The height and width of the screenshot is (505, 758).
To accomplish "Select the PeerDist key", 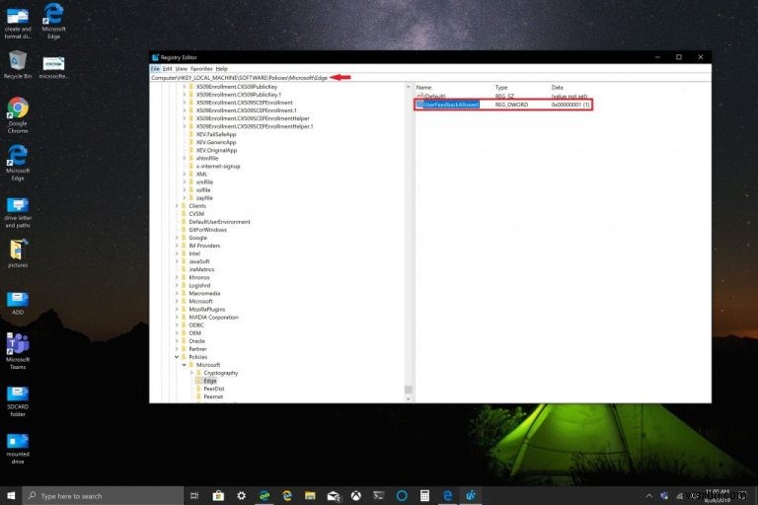I will click(213, 389).
